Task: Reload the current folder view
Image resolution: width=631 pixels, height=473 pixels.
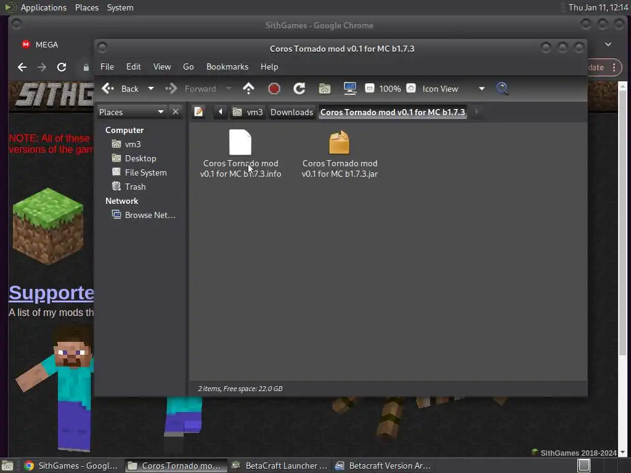Action: [299, 89]
